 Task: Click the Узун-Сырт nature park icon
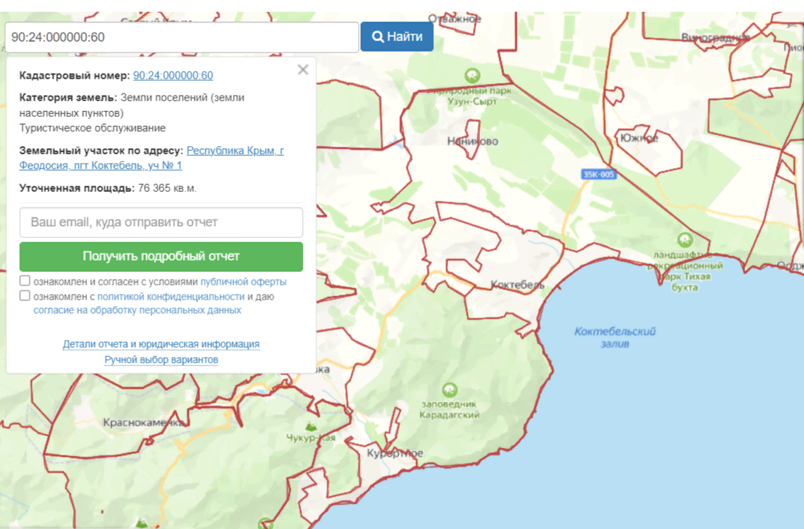[x=471, y=76]
